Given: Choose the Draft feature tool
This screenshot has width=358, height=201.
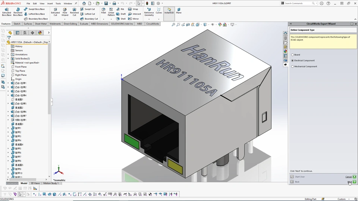Looking at the screenshot, I should tap(121, 14).
